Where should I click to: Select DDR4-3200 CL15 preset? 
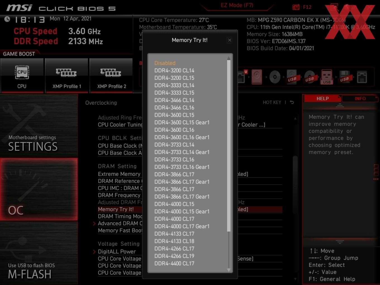tap(174, 78)
